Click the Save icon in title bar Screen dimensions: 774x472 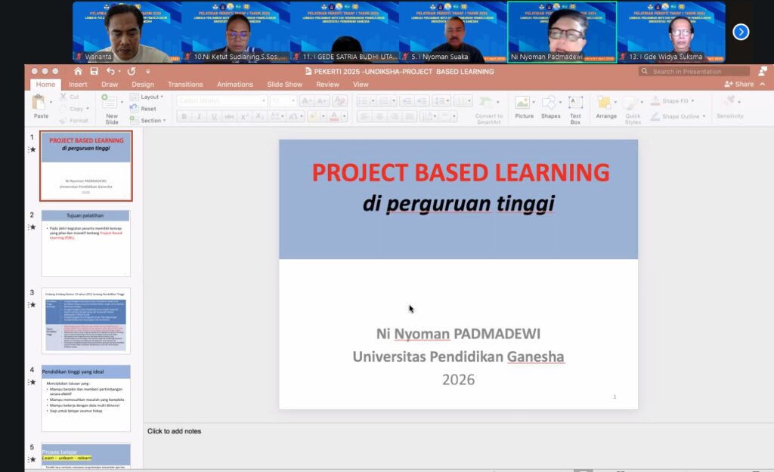(x=96, y=71)
